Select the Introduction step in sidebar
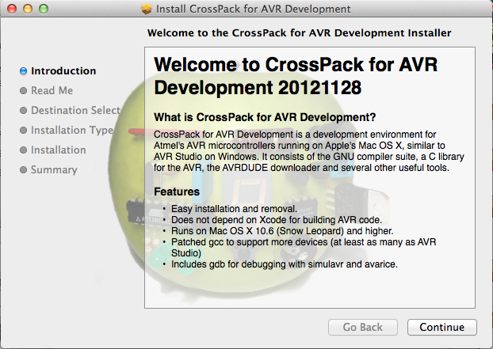Image resolution: width=493 pixels, height=349 pixels. coord(63,71)
